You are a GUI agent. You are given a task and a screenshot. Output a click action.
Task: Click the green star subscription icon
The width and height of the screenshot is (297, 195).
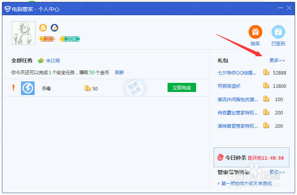pyautogui.click(x=41, y=61)
